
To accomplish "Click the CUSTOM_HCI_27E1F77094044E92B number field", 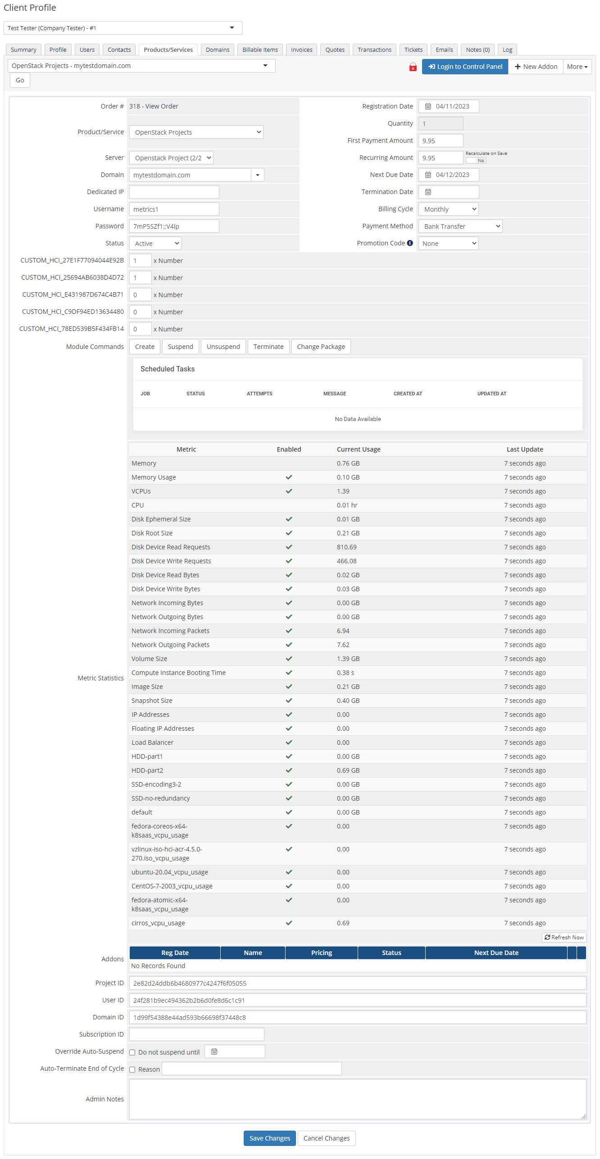I will point(140,260).
